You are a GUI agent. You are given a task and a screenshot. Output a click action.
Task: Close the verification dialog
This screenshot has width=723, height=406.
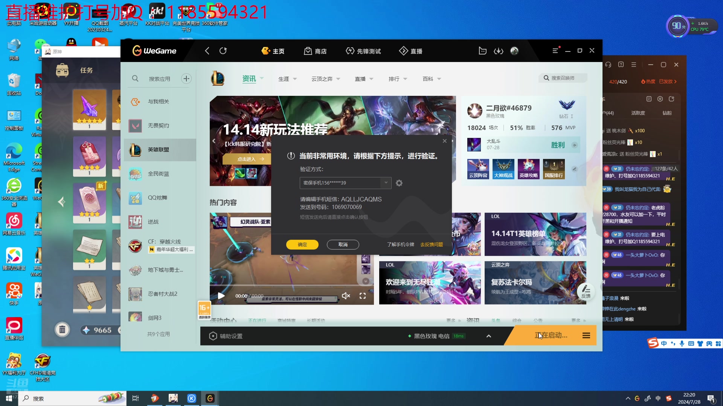click(445, 141)
